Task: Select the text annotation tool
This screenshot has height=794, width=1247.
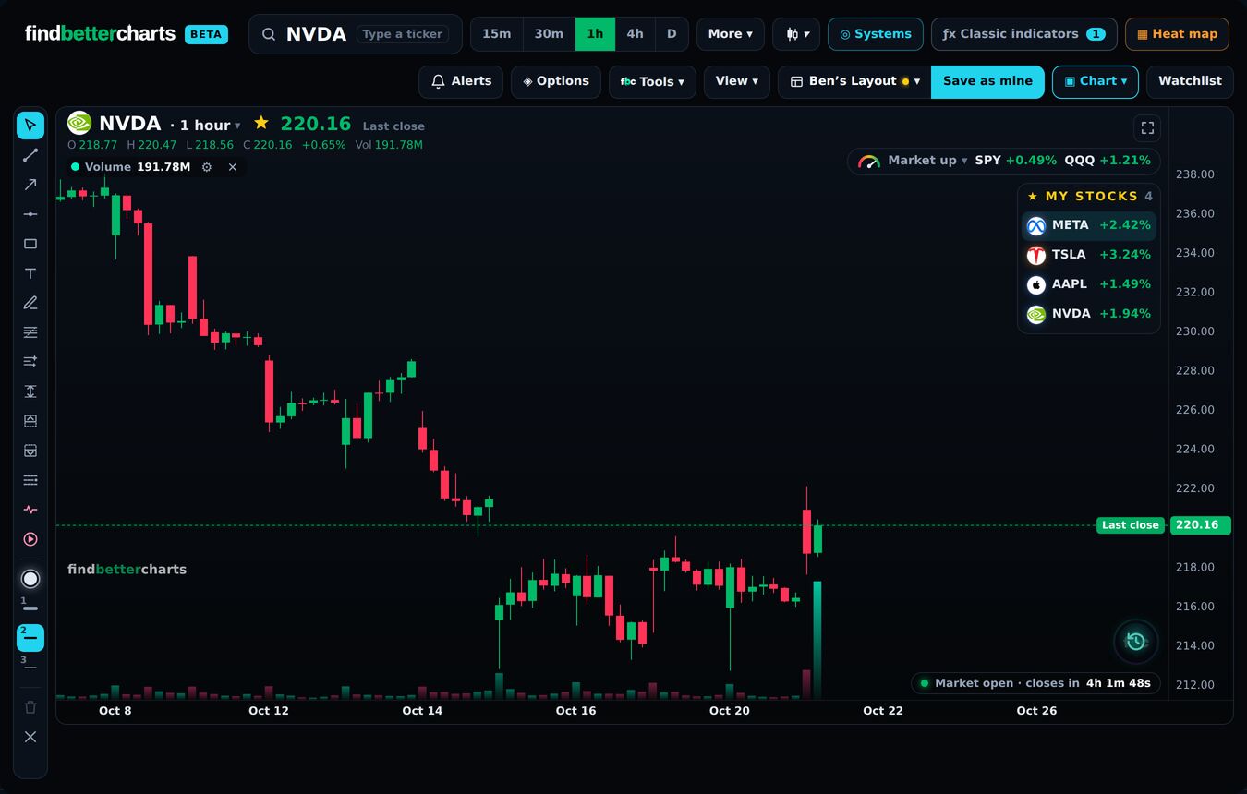Action: (x=30, y=273)
